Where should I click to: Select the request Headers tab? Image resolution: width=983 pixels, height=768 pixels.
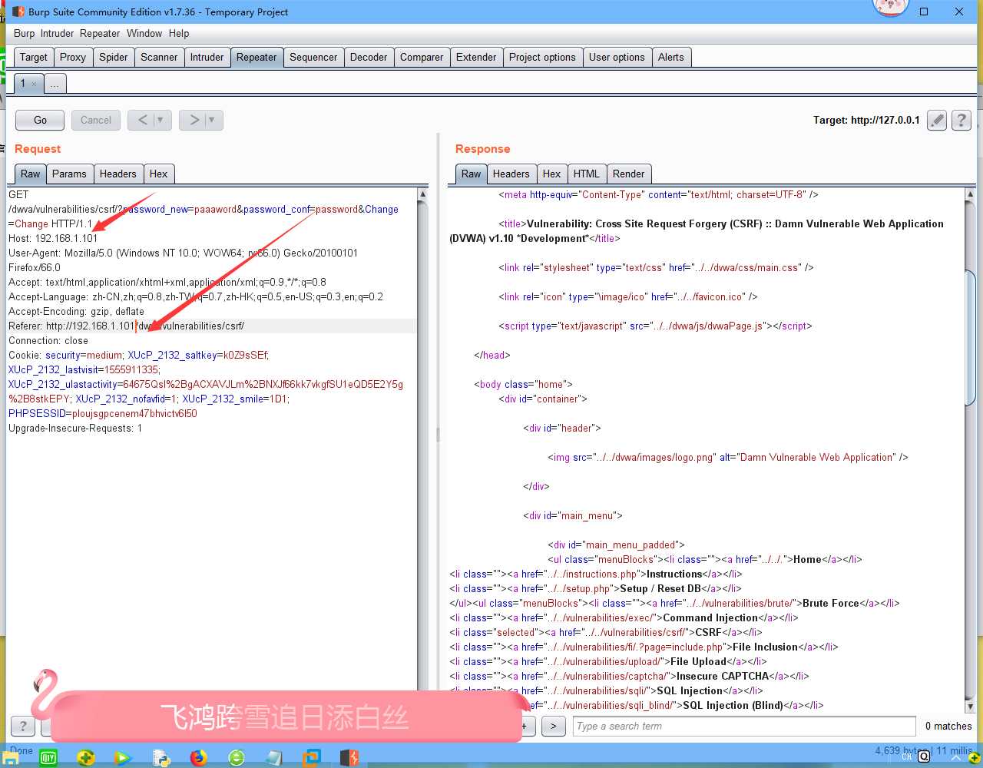click(117, 174)
